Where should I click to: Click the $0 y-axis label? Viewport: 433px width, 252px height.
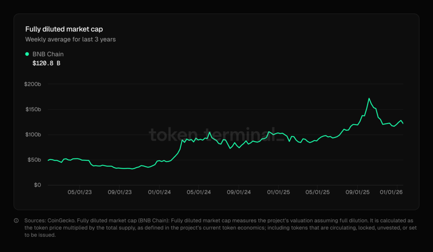coord(37,185)
